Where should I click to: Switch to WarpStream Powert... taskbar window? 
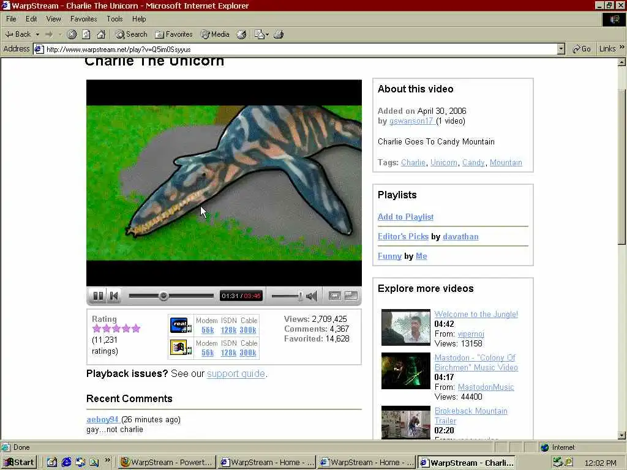167,463
